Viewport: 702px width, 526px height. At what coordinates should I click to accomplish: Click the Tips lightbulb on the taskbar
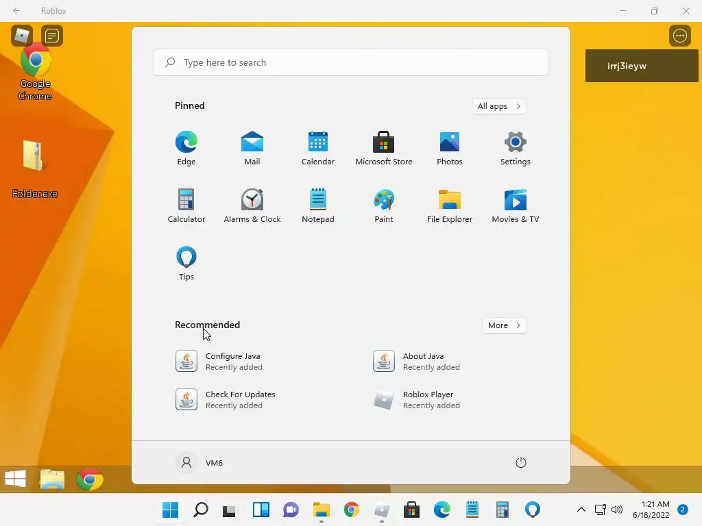(532, 510)
